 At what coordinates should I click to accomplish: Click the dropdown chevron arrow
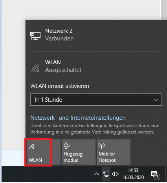156,100
